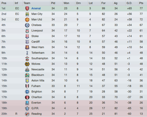Click the Tottenham cockerel badge
Viewport: 147px width, 117px height.
[27, 53]
